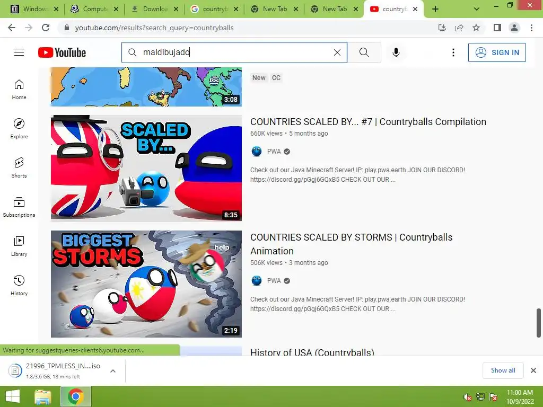Reload the page
This screenshot has height=407, width=543.
pyautogui.click(x=46, y=28)
